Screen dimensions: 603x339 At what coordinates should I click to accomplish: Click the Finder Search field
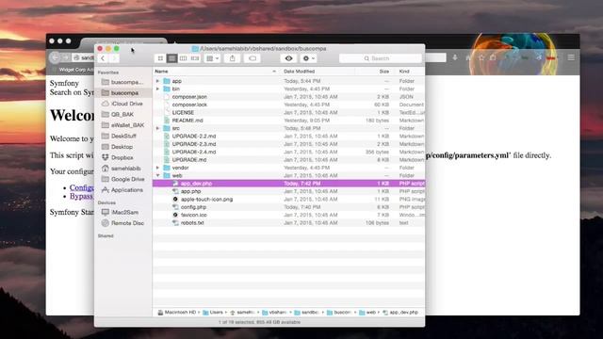click(x=381, y=58)
